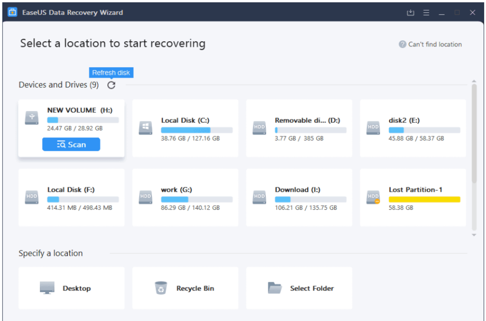Start Scan on NEW VOLUME (H:)
This screenshot has height=321, width=486.
[x=71, y=144]
